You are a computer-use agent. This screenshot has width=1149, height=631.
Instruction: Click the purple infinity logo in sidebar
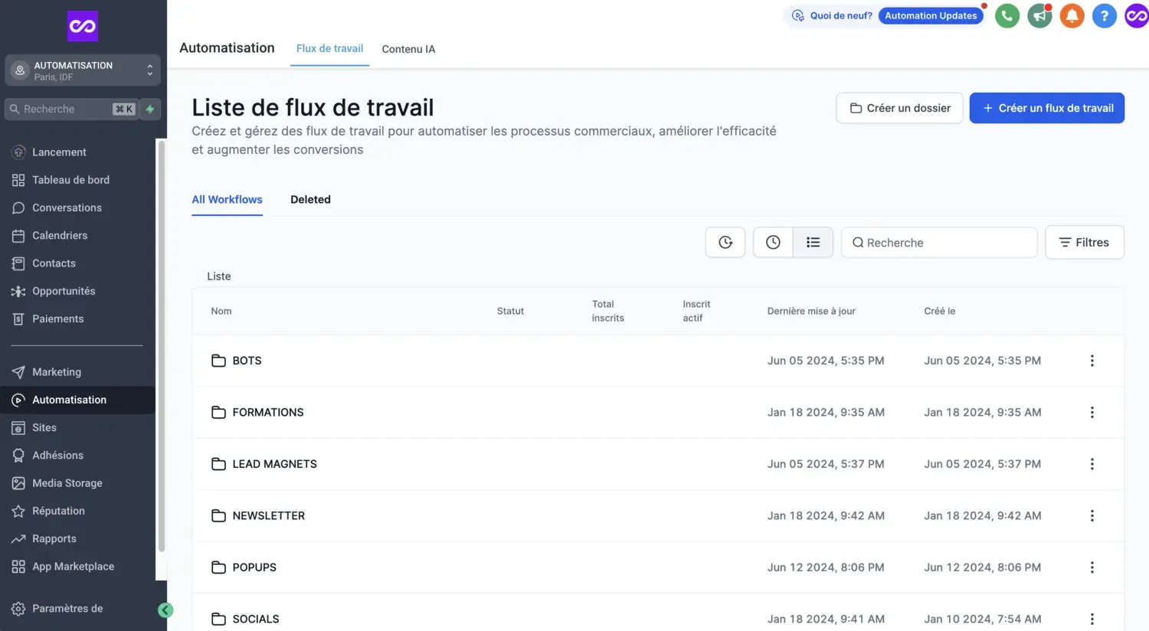[x=83, y=26]
